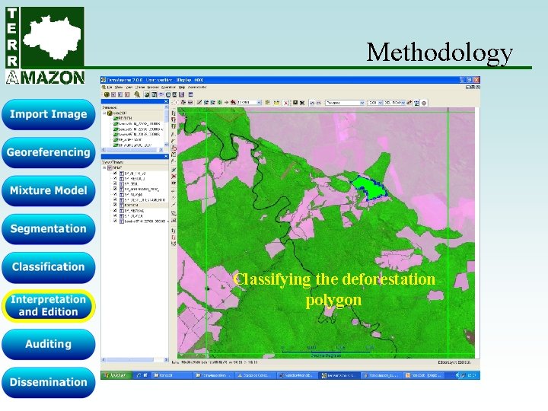Click the Databases panel horizontal scrollbar
Viewport: 548px width, 411px height.
(132, 150)
